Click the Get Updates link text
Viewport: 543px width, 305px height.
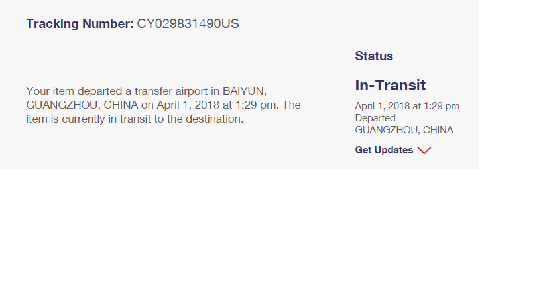pos(384,150)
